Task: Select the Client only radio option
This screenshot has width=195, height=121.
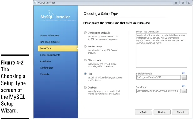Action: pyautogui.click(x=85, y=60)
